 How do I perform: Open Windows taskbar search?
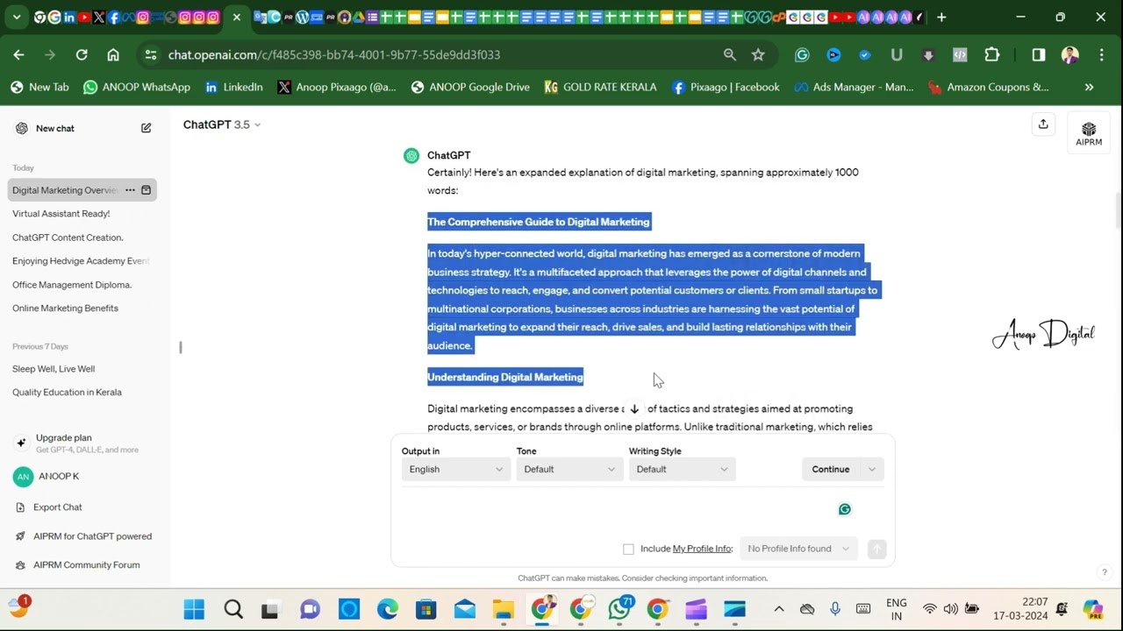pos(232,609)
